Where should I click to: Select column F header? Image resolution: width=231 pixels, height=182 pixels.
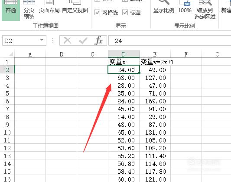(186, 54)
